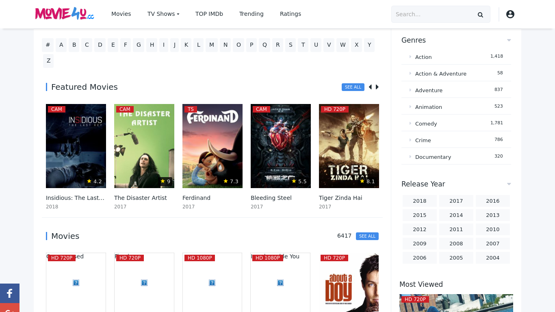The width and height of the screenshot is (555, 312).
Task: Go to previous featured movies arrow
Action: 370,87
